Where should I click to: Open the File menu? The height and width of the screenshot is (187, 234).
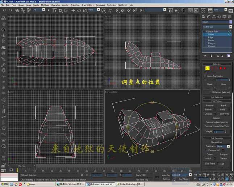3,5
